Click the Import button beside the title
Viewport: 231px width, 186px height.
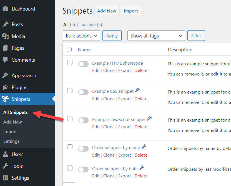[x=131, y=11]
